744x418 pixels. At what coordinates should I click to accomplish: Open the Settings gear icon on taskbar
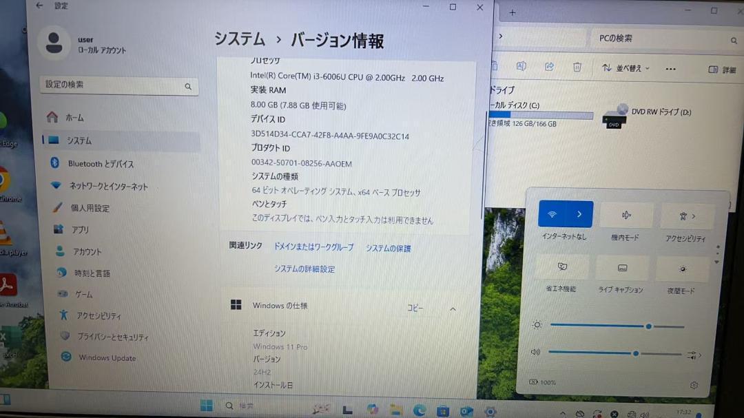490,411
